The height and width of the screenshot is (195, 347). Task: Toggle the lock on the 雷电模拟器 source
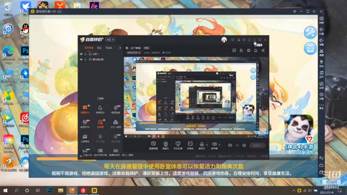pyautogui.click(x=85, y=59)
